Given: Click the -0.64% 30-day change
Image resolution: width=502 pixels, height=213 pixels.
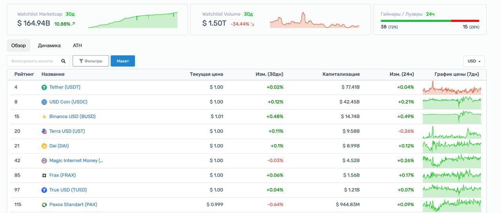Looking at the screenshot, I should coord(275,204).
